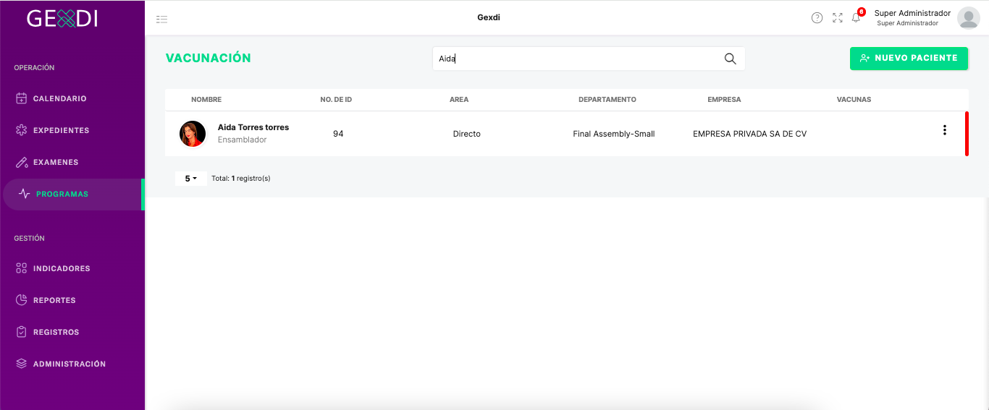Open the Expedientes menu item
Image resolution: width=989 pixels, height=410 pixels.
click(72, 130)
